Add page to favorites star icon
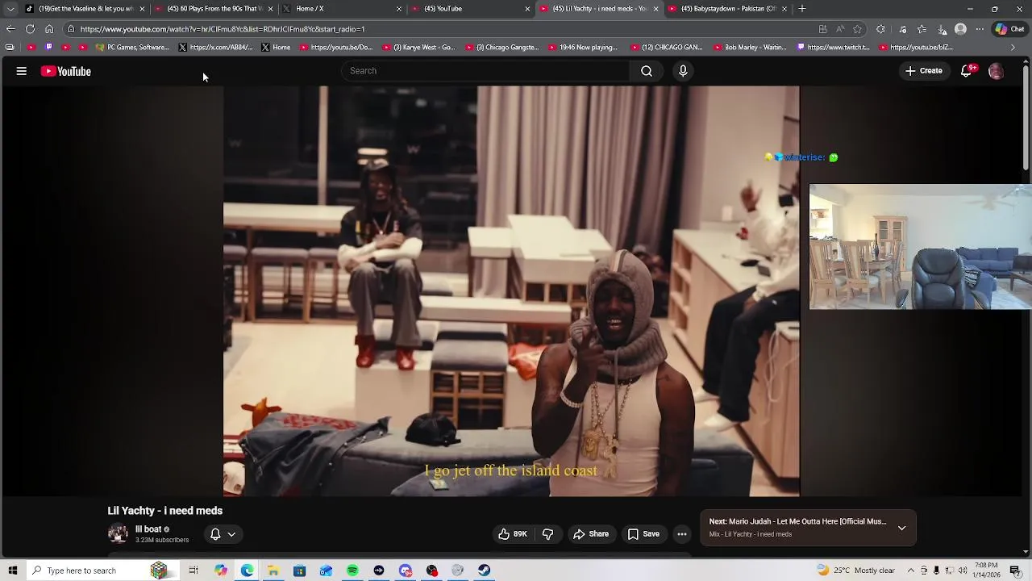 pyautogui.click(x=858, y=29)
